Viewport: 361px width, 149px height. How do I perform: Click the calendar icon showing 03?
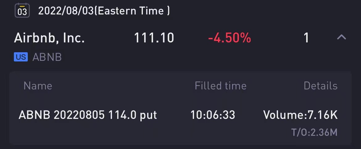click(x=22, y=10)
